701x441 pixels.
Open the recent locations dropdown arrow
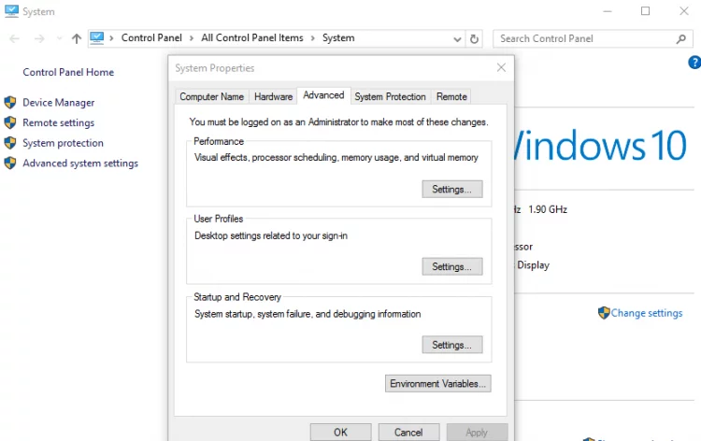[60, 39]
